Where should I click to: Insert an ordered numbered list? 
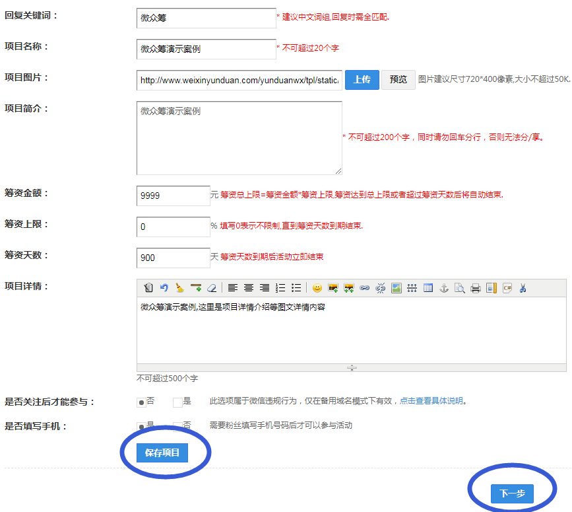coord(280,288)
